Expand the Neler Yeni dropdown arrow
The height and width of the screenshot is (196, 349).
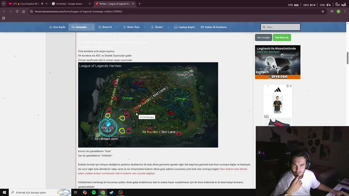145,27
